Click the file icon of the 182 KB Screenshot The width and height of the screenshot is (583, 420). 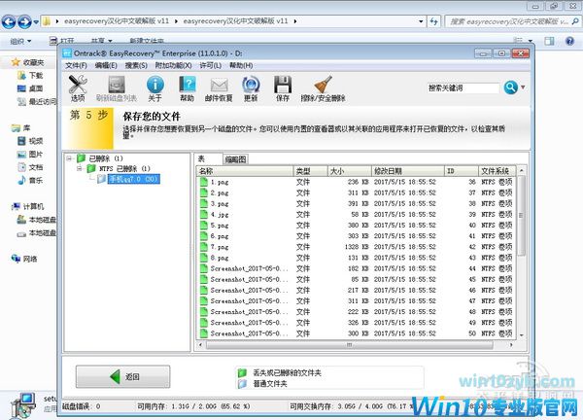[x=203, y=268]
